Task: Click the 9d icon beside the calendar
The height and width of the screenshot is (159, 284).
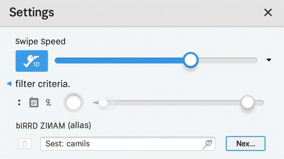Action: 48,102
